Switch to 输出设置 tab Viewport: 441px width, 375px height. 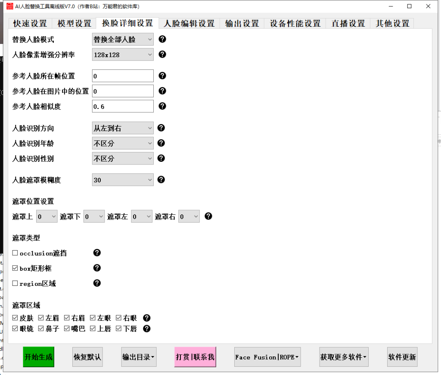pos(242,24)
